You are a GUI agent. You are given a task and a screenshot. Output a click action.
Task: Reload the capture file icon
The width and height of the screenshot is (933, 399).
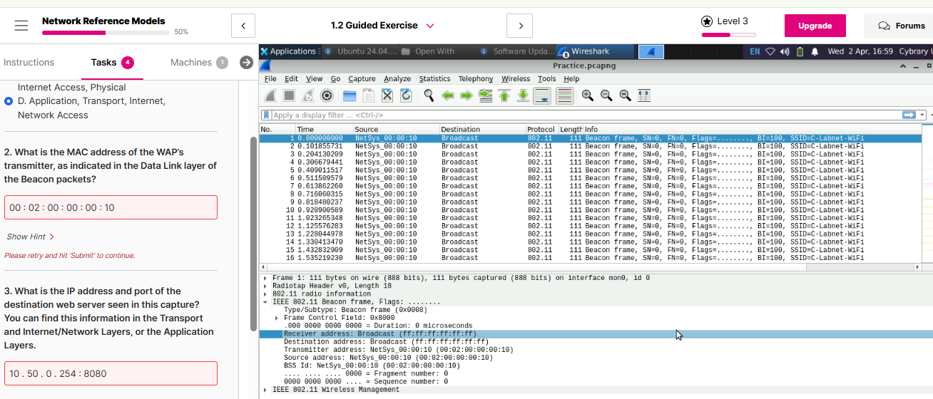click(x=406, y=95)
